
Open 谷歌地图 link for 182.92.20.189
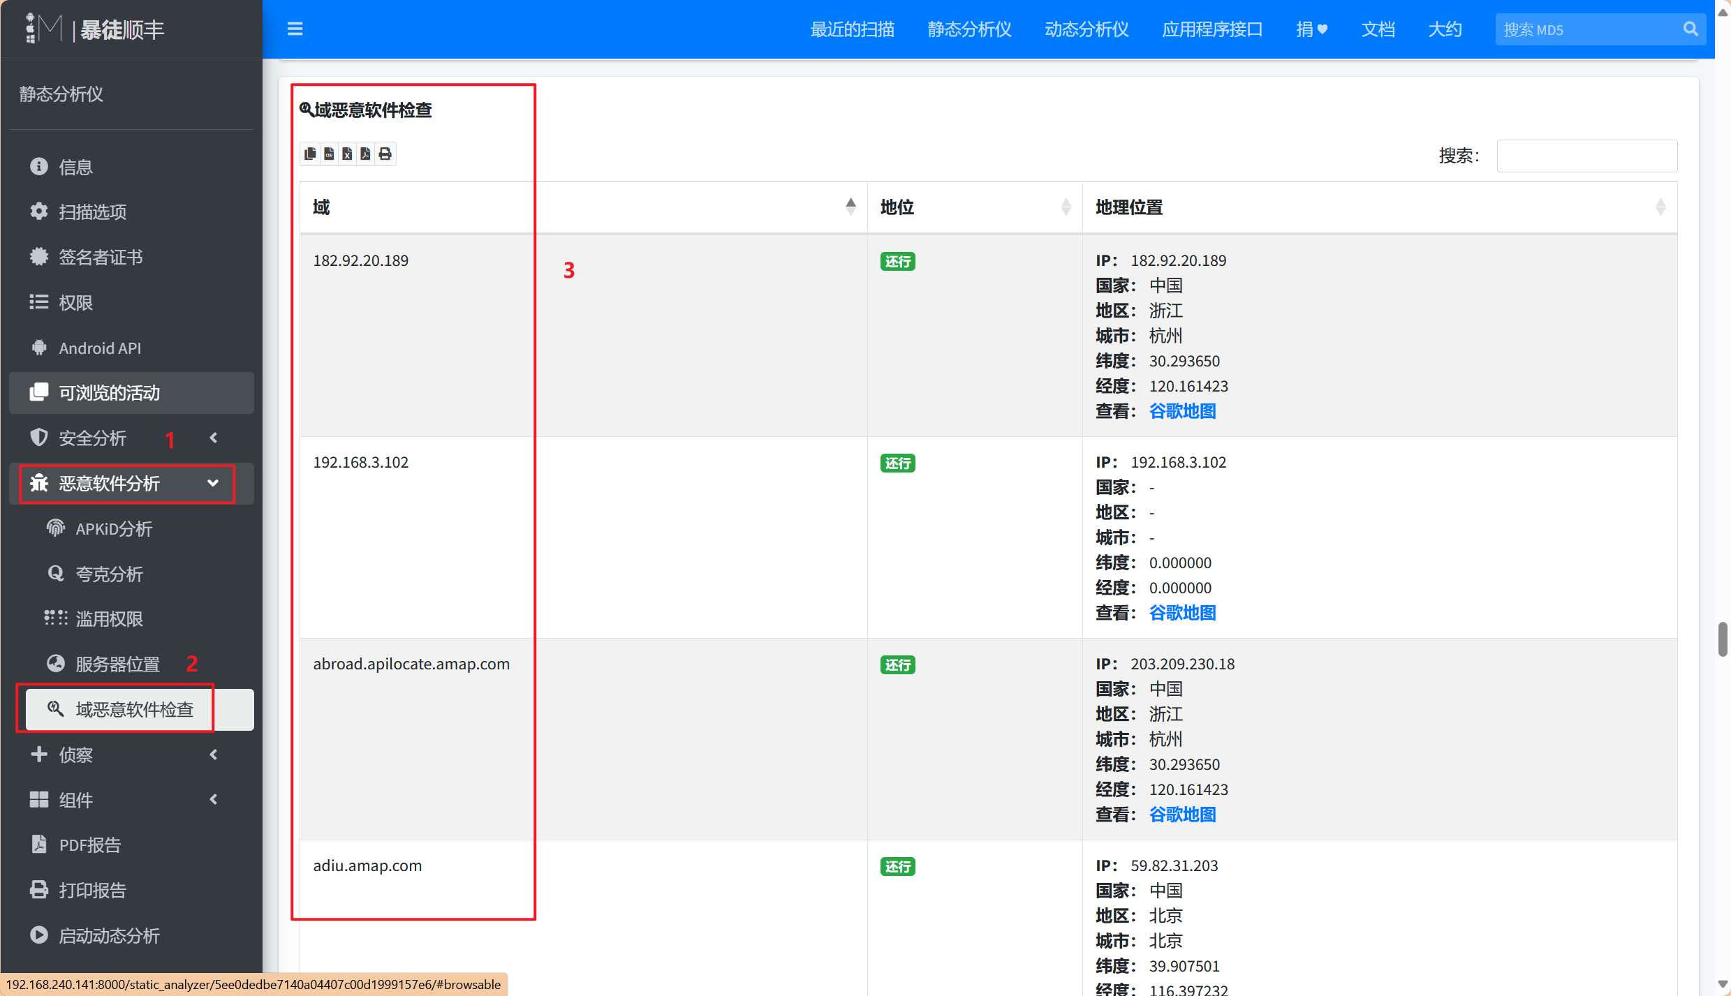click(x=1182, y=411)
